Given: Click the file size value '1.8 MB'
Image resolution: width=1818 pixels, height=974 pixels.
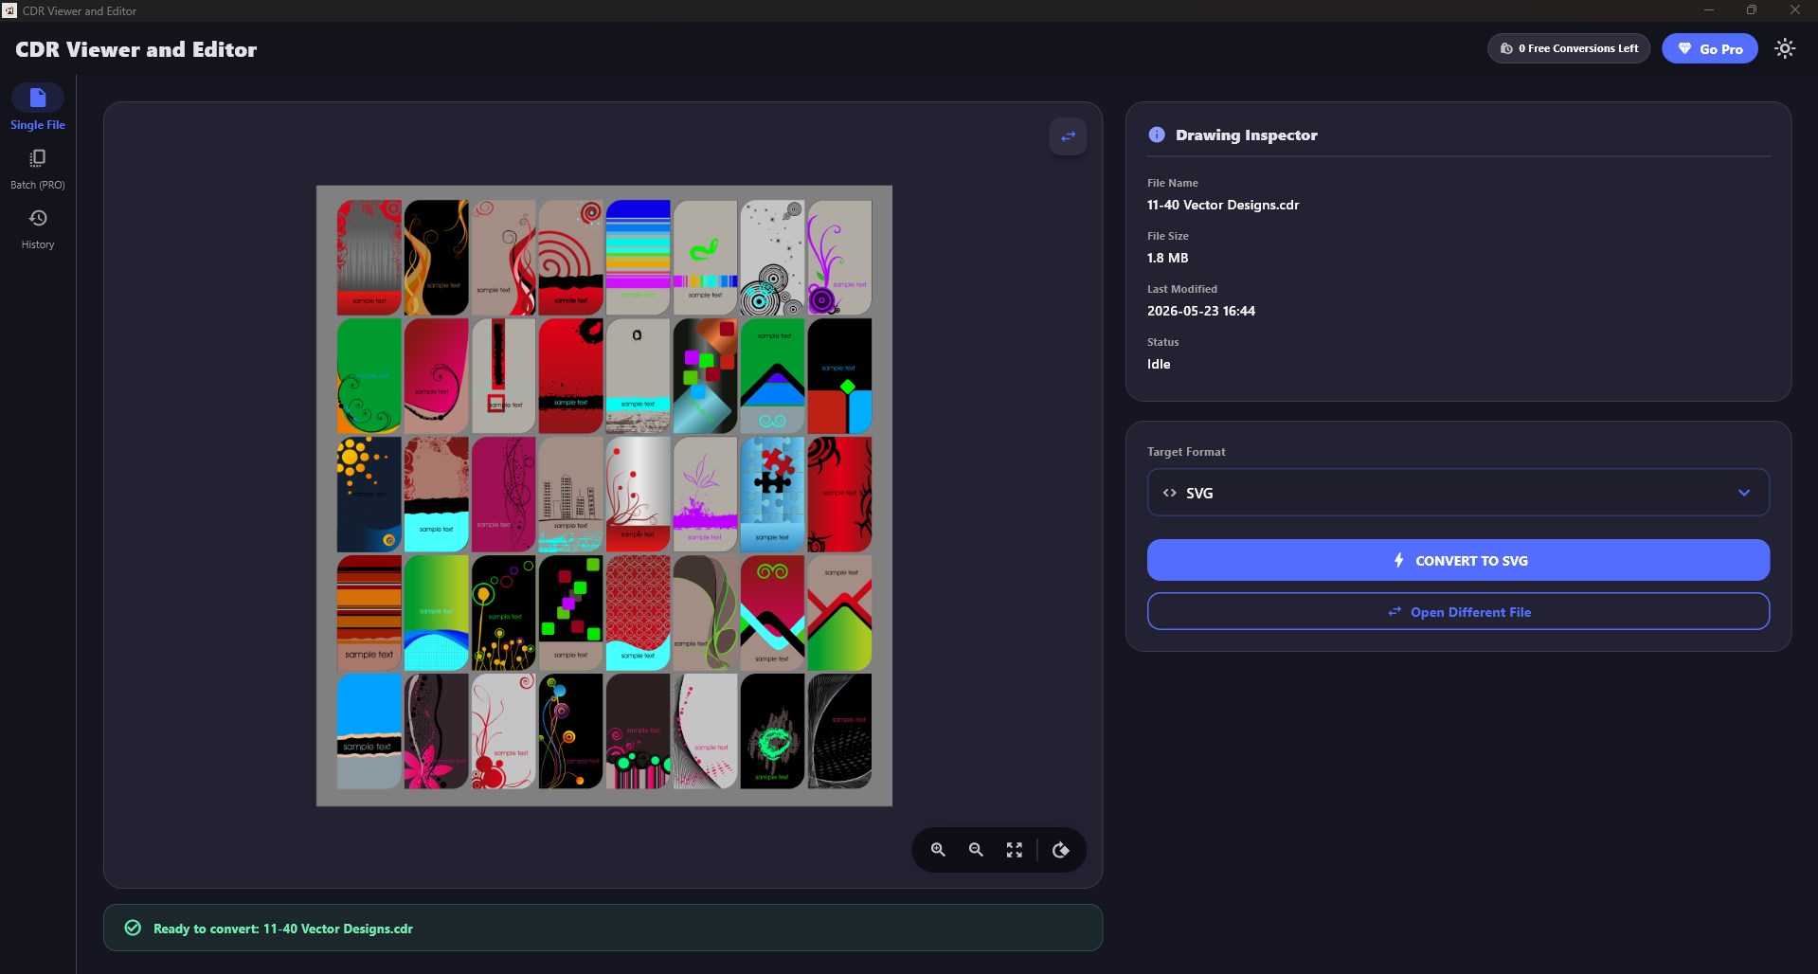Looking at the screenshot, I should pyautogui.click(x=1167, y=258).
